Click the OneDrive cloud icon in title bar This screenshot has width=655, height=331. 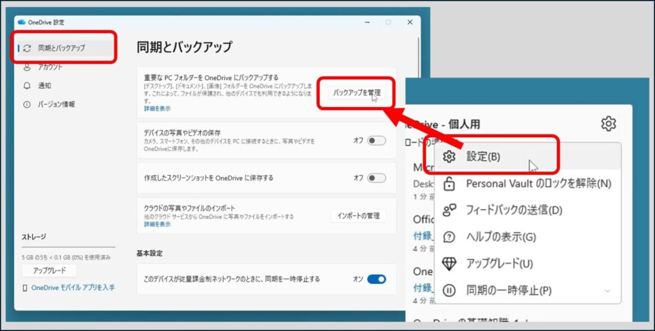pyautogui.click(x=21, y=22)
